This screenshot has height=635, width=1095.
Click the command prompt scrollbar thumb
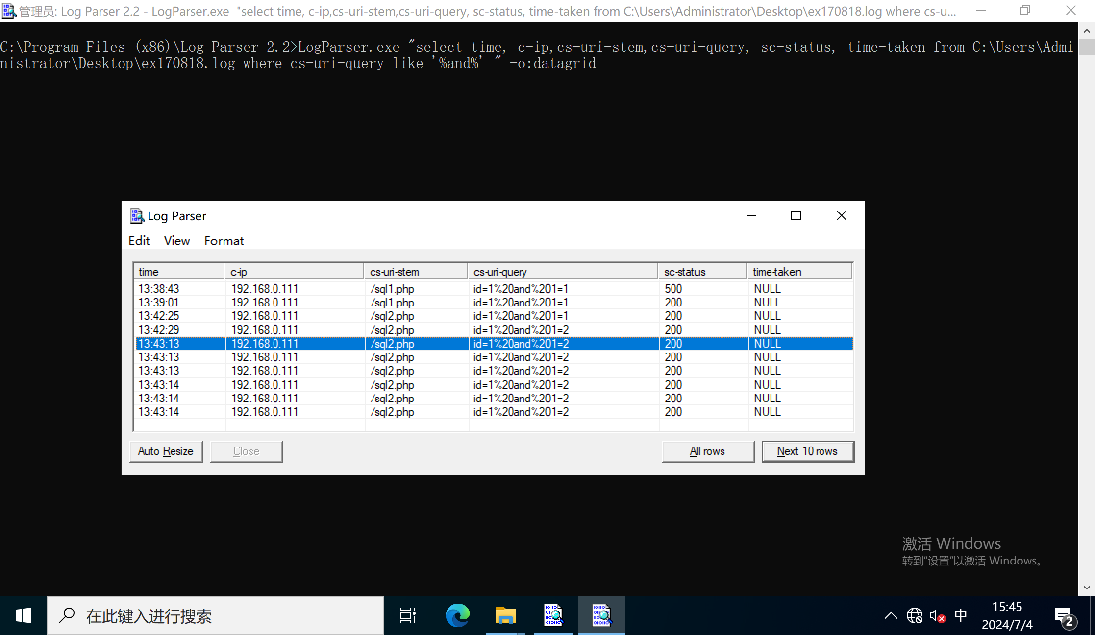[x=1087, y=47]
